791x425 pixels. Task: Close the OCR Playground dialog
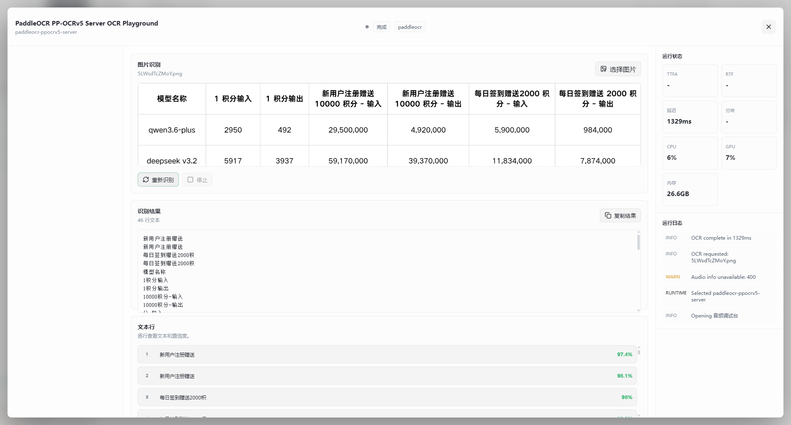click(x=768, y=27)
